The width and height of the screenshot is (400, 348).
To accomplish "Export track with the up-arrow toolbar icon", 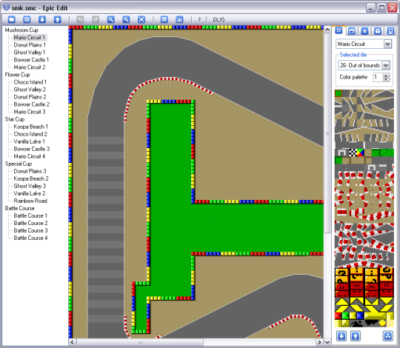I will 57,19.
